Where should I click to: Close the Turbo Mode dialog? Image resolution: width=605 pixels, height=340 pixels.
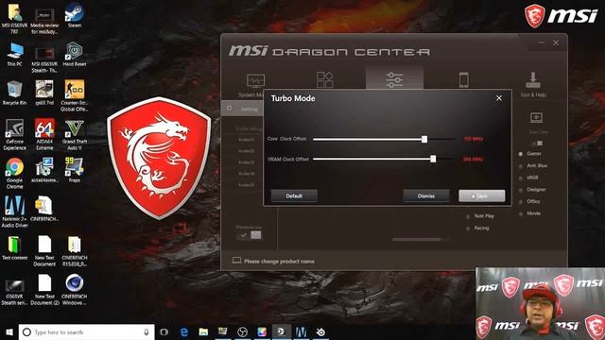tap(499, 98)
